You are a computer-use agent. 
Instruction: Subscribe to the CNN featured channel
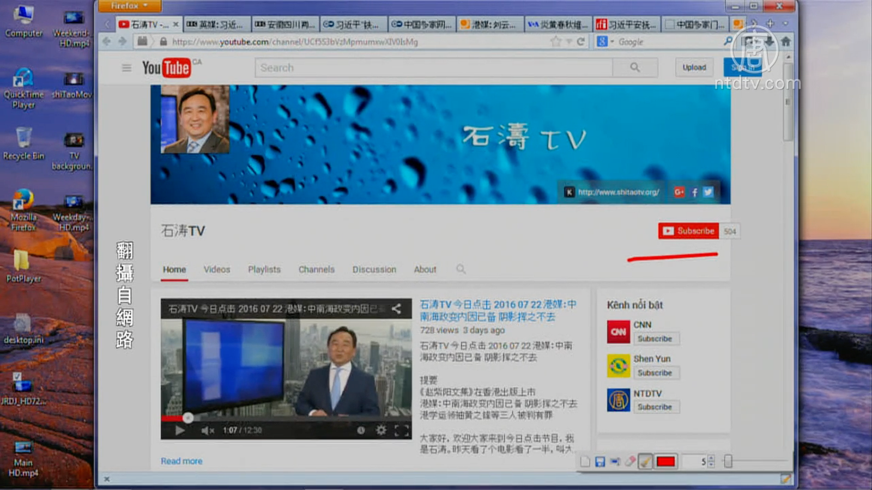[x=655, y=339]
